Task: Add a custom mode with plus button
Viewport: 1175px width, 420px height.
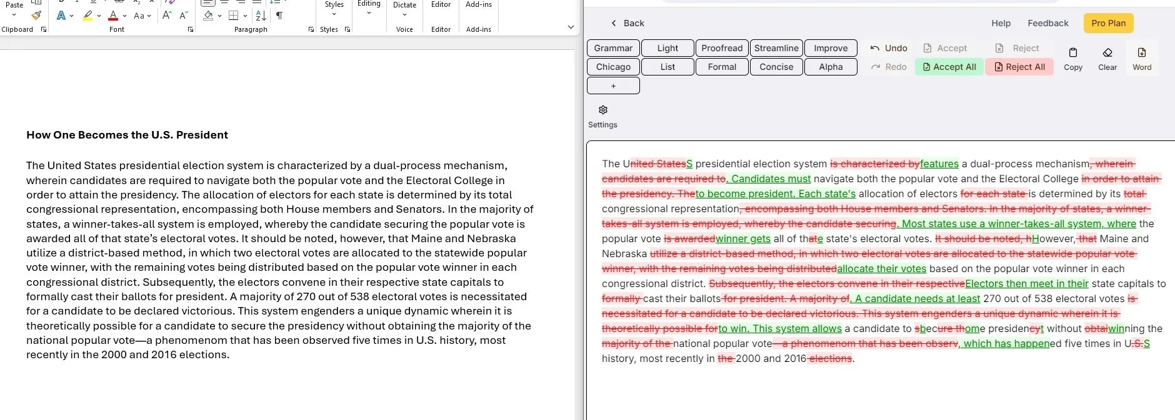Action: [613, 85]
